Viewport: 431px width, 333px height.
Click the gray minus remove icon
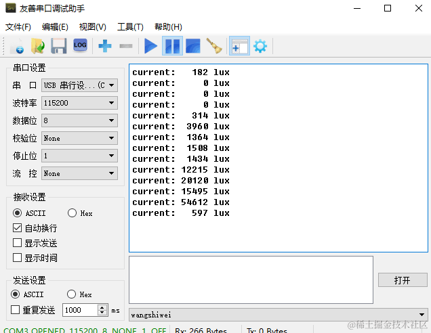pos(126,46)
